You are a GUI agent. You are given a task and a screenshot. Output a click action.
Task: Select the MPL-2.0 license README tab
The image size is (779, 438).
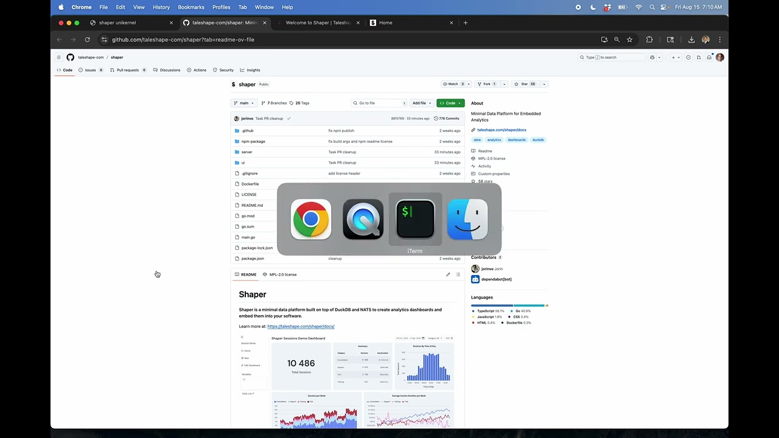click(x=280, y=274)
